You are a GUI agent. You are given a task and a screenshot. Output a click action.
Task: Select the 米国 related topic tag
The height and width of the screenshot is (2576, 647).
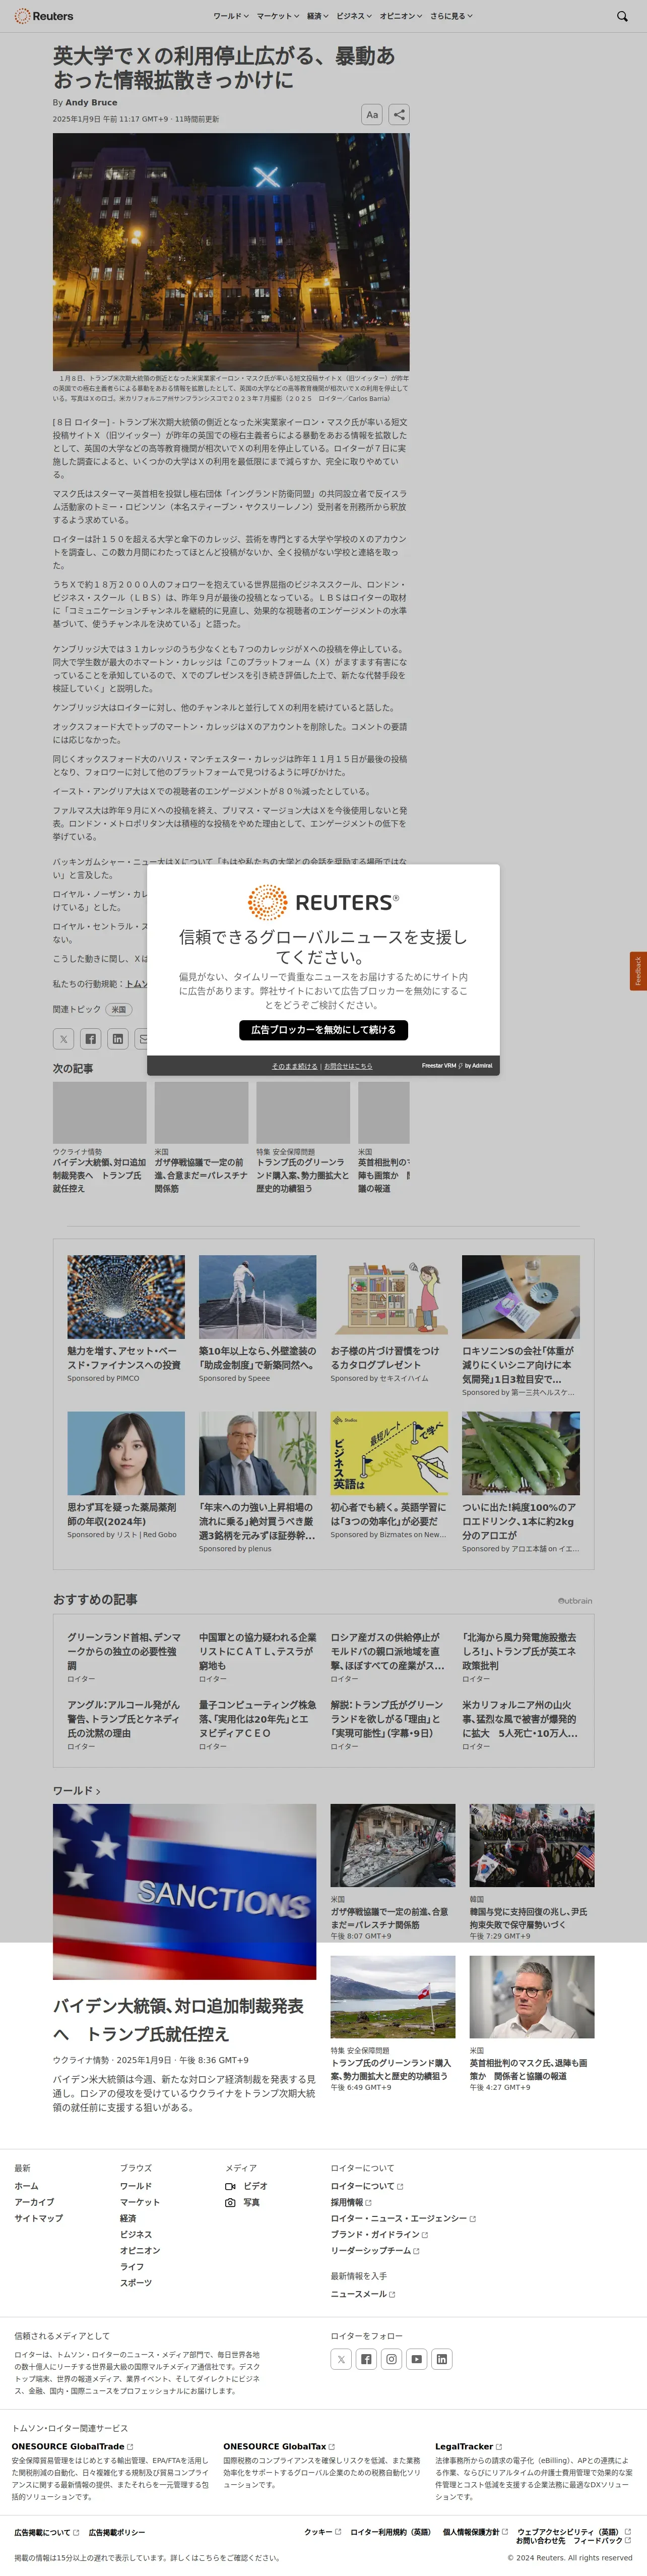119,1009
